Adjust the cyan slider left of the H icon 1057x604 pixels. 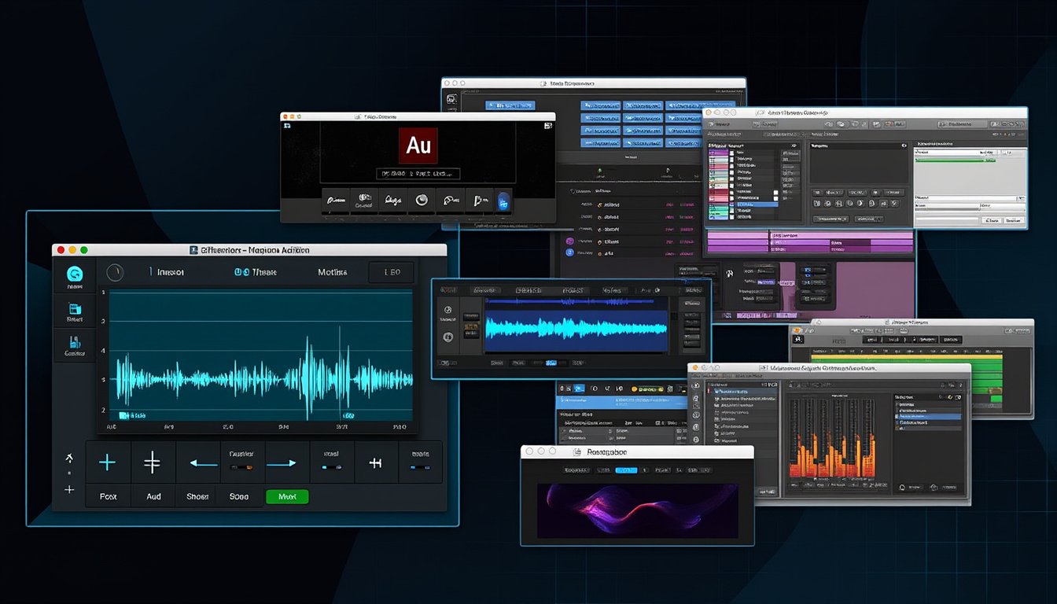(330, 467)
